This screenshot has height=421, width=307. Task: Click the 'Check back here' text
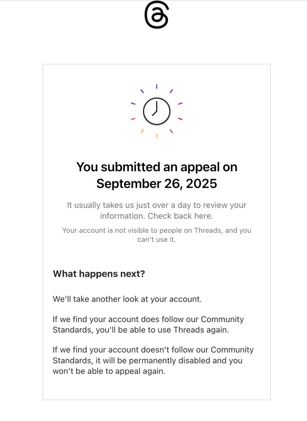pos(180,216)
